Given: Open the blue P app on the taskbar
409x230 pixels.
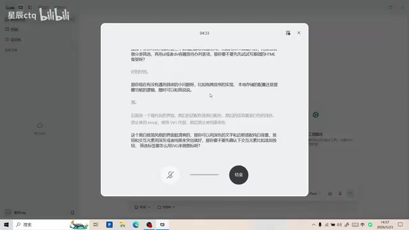Looking at the screenshot, I should click(x=109, y=224).
